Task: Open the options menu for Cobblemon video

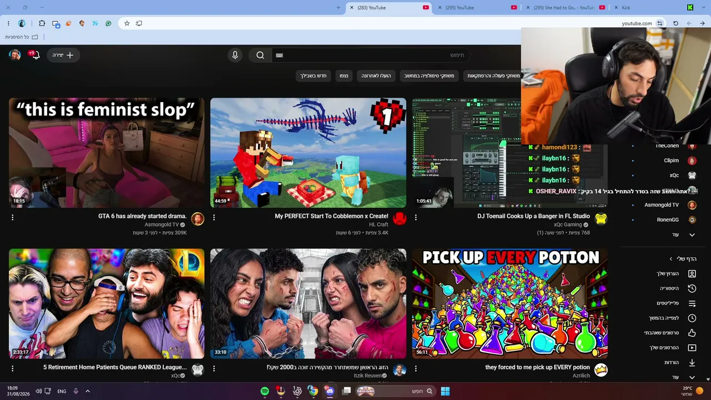Action: pos(214,217)
